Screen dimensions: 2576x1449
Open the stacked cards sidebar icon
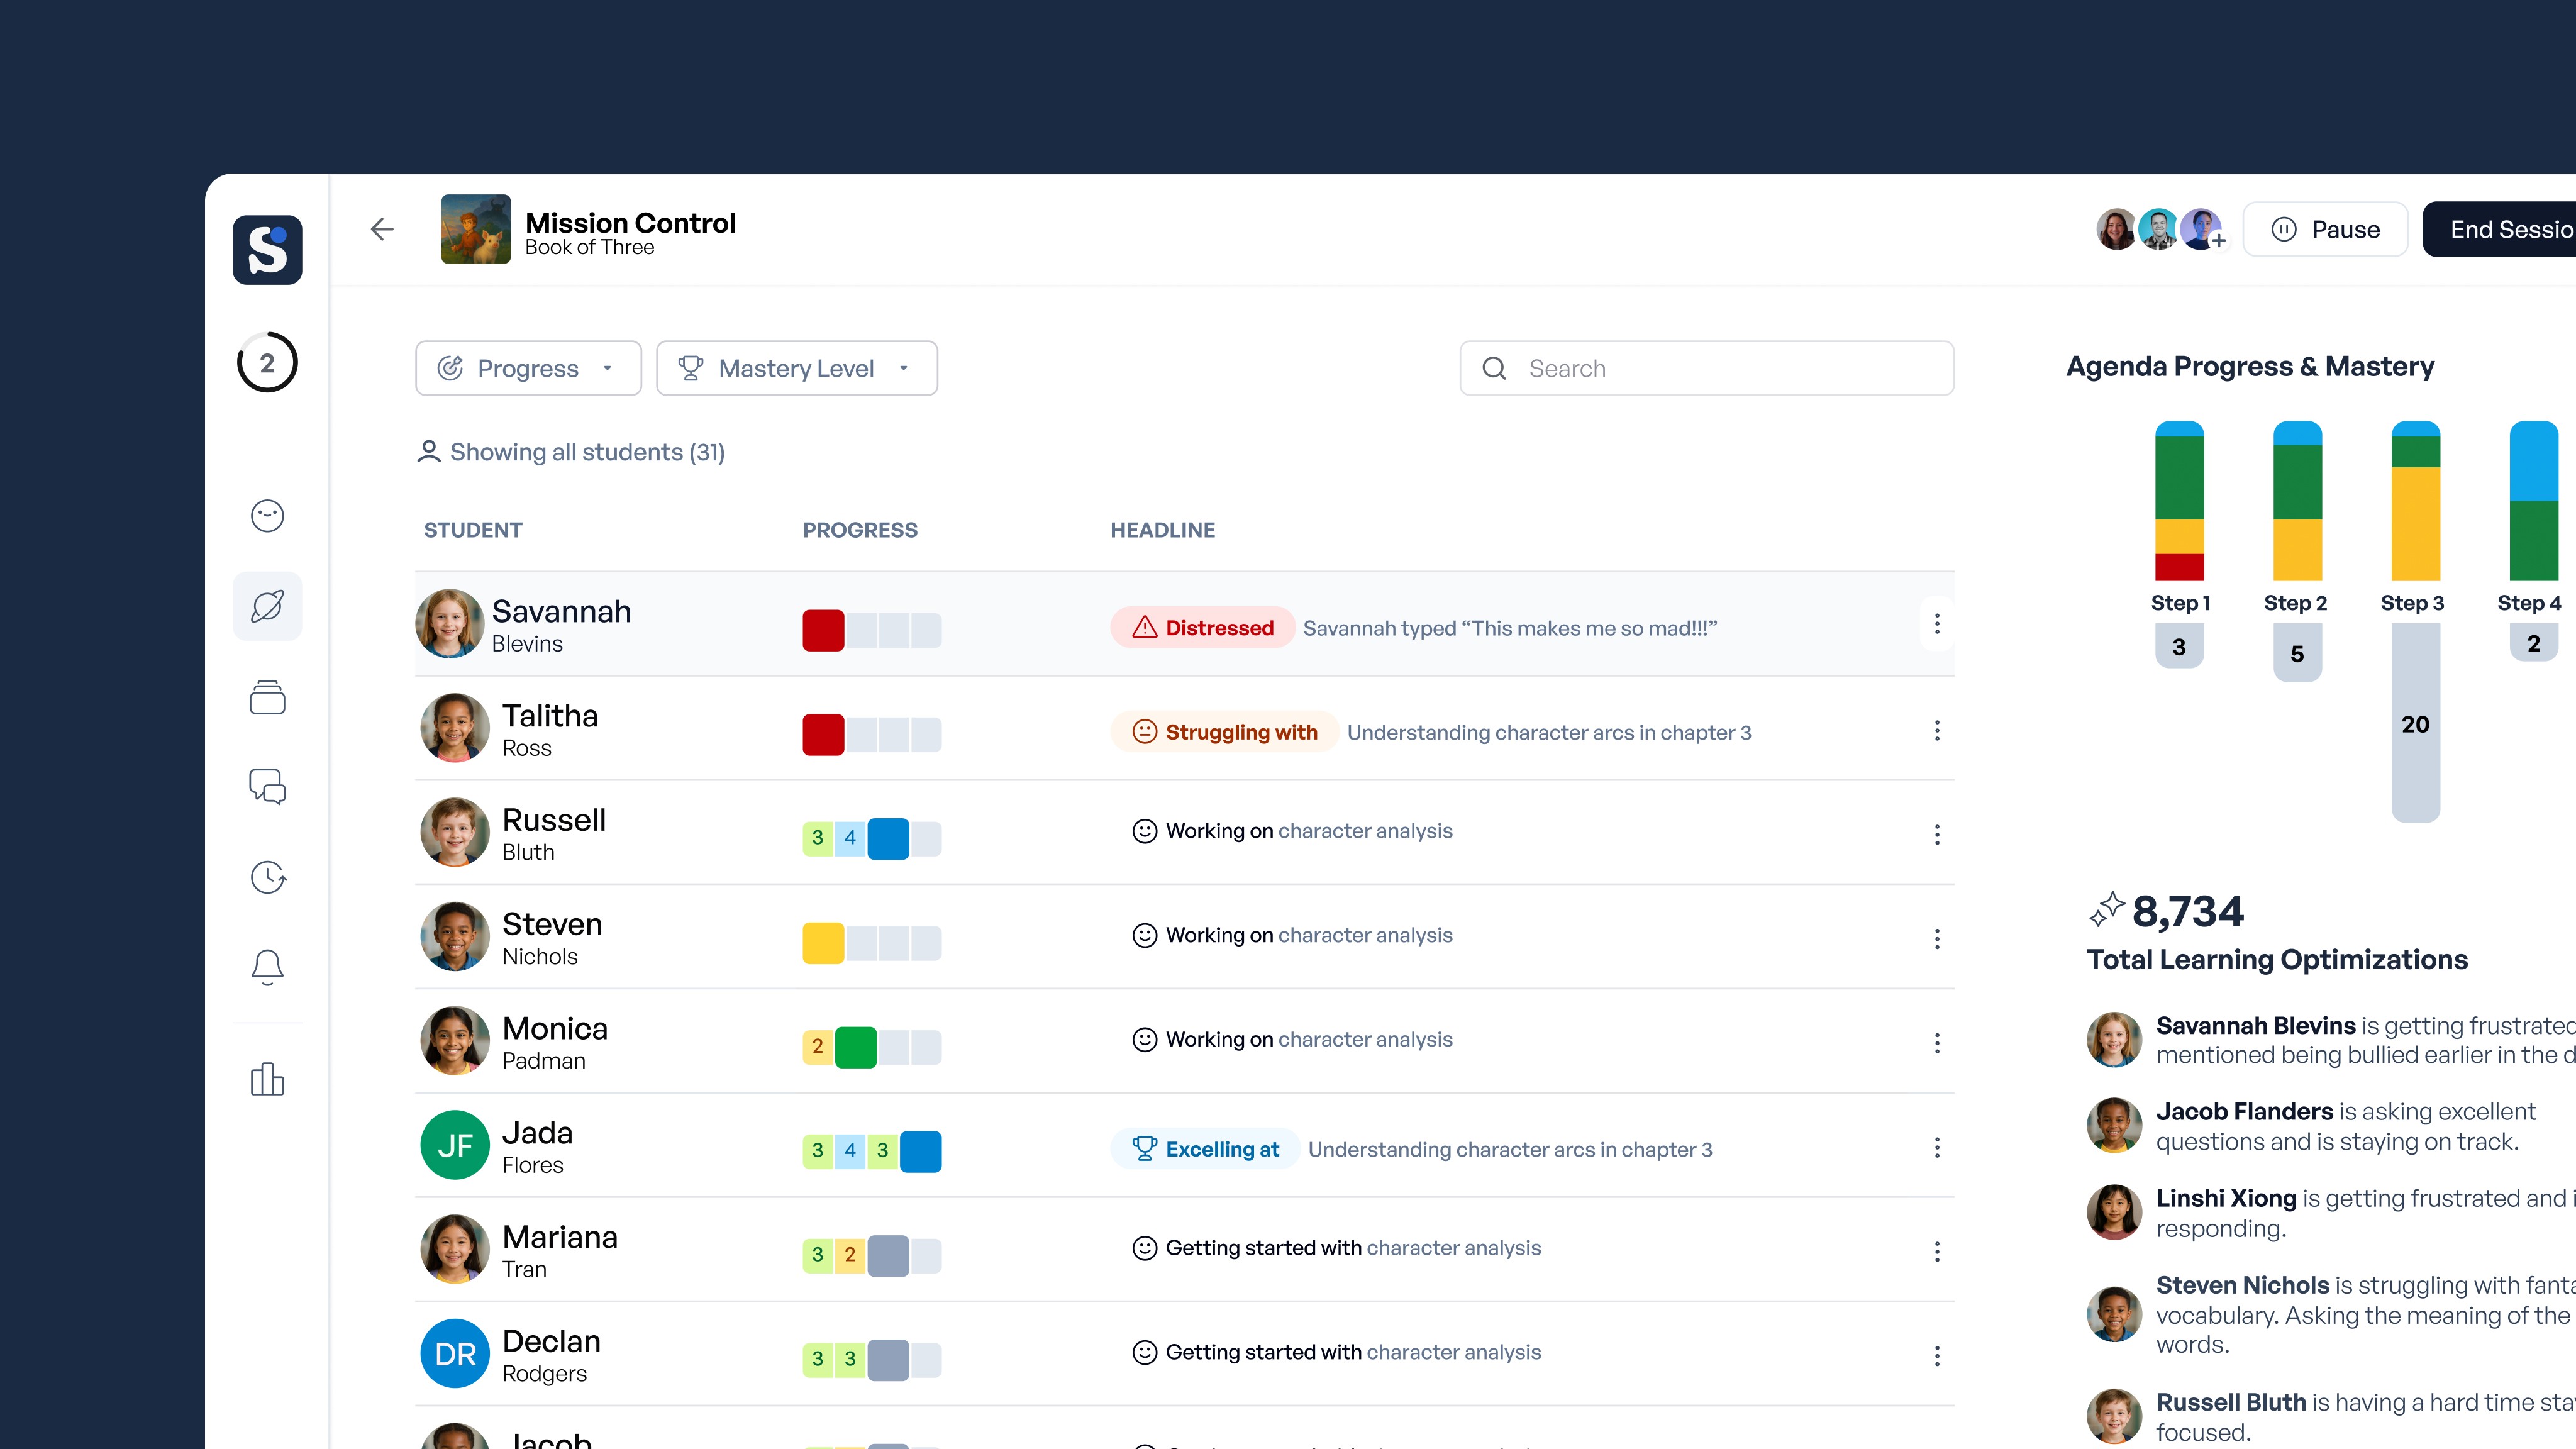click(267, 697)
